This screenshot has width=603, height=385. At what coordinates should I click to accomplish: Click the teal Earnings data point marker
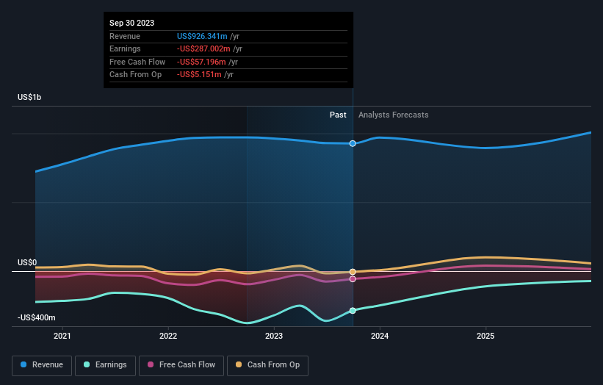353,310
